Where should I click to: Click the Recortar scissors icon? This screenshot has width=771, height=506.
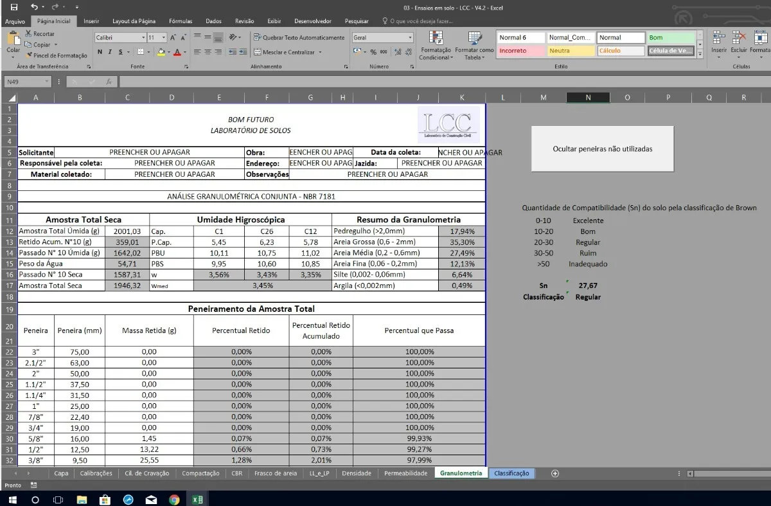click(28, 34)
